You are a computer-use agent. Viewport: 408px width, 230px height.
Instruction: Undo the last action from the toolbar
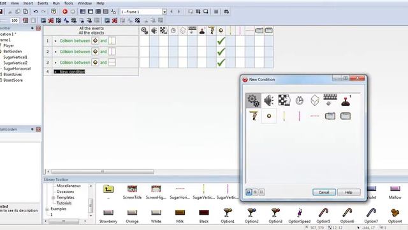pos(36,11)
